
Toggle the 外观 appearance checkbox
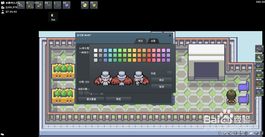[x=169, y=73]
